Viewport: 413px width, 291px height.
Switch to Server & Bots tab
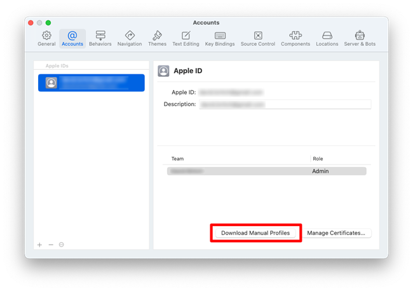(360, 38)
